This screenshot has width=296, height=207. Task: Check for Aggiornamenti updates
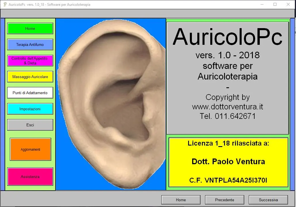click(30, 149)
